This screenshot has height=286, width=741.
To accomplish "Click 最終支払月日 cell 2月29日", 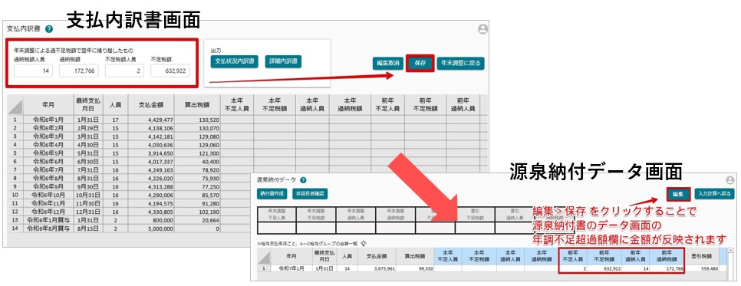I will point(88,128).
